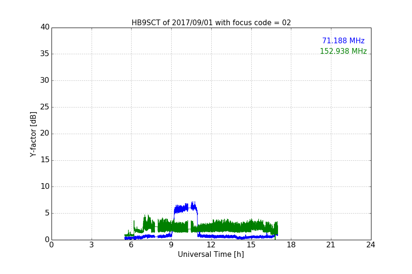Image resolution: width=412 pixels, height=274 pixels.
Task: Click y-axis tick label 35
Action: [45, 54]
